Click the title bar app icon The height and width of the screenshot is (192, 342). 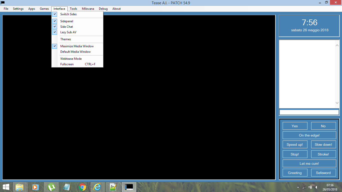3,2
